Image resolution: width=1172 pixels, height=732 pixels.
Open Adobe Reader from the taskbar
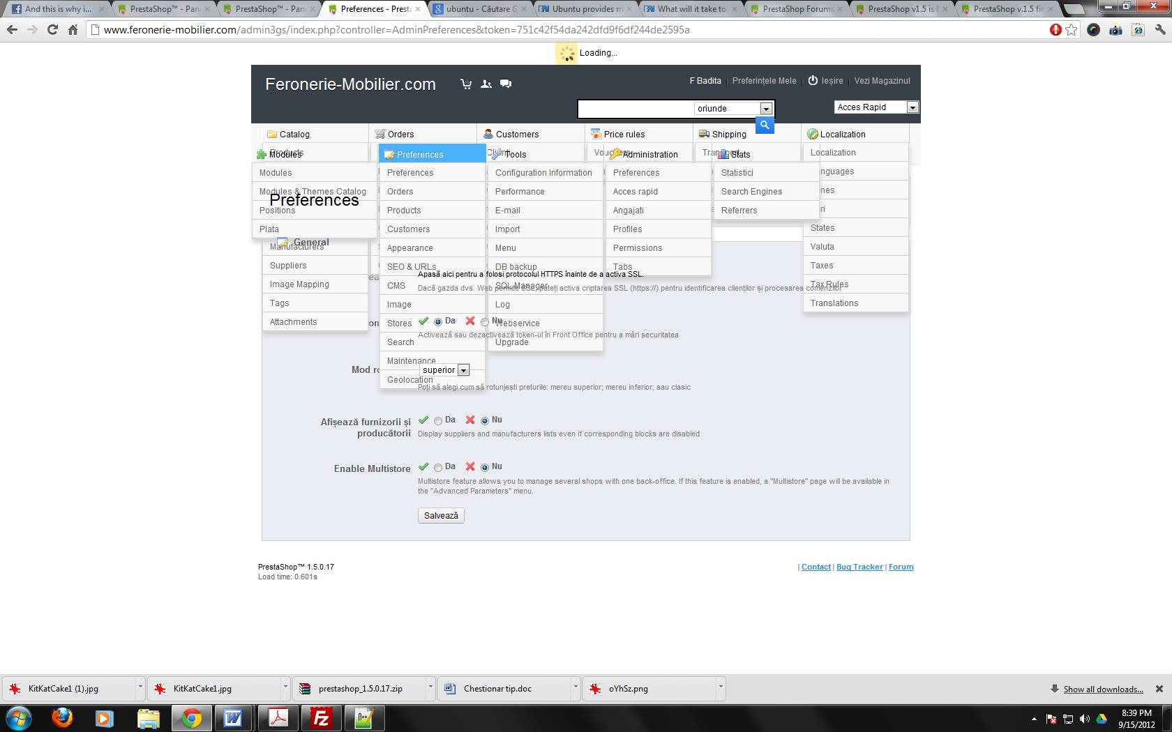(278, 718)
